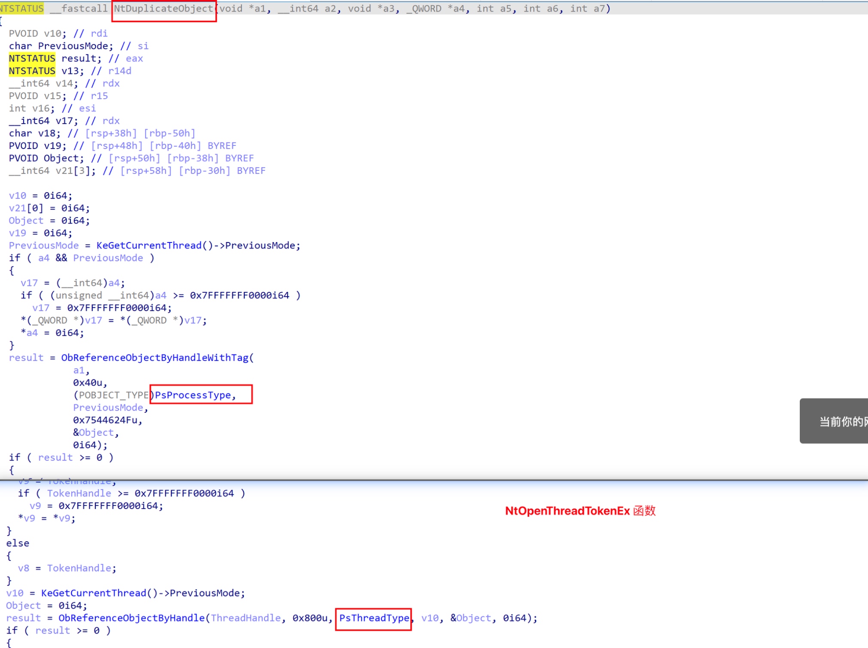Click highlighted NTSTATUS before result declaration
Image resolution: width=868 pixels, height=648 pixels.
click(32, 58)
